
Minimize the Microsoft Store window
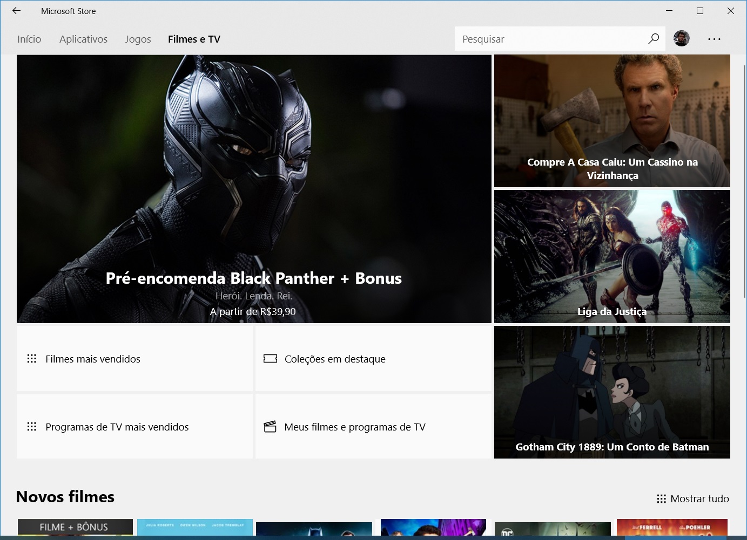(x=669, y=11)
